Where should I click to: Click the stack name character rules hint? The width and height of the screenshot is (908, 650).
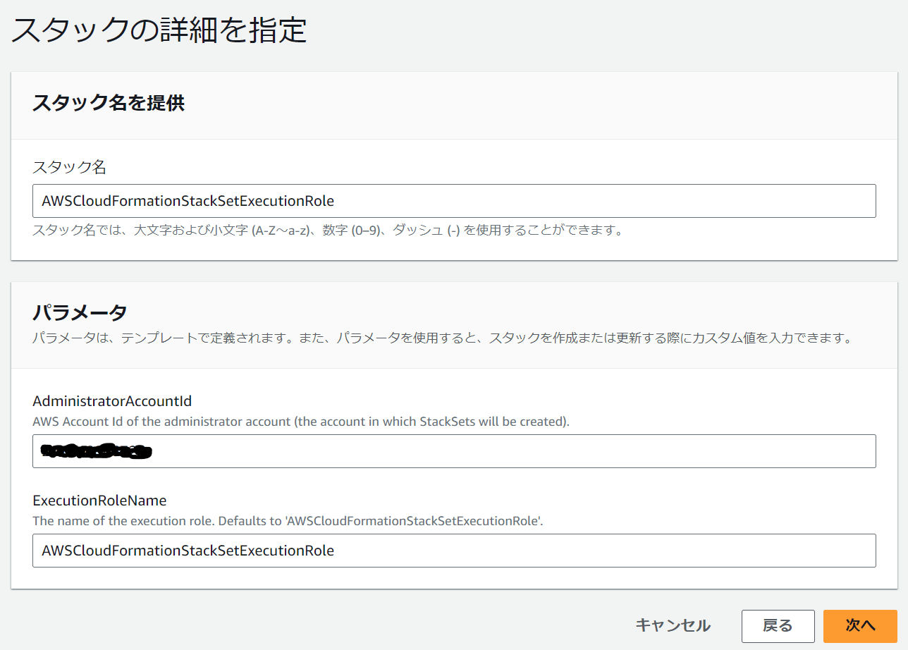coord(329,231)
